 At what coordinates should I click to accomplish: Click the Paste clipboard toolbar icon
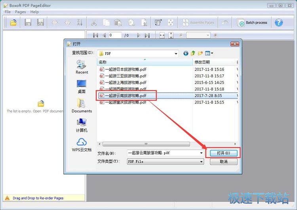118,23
